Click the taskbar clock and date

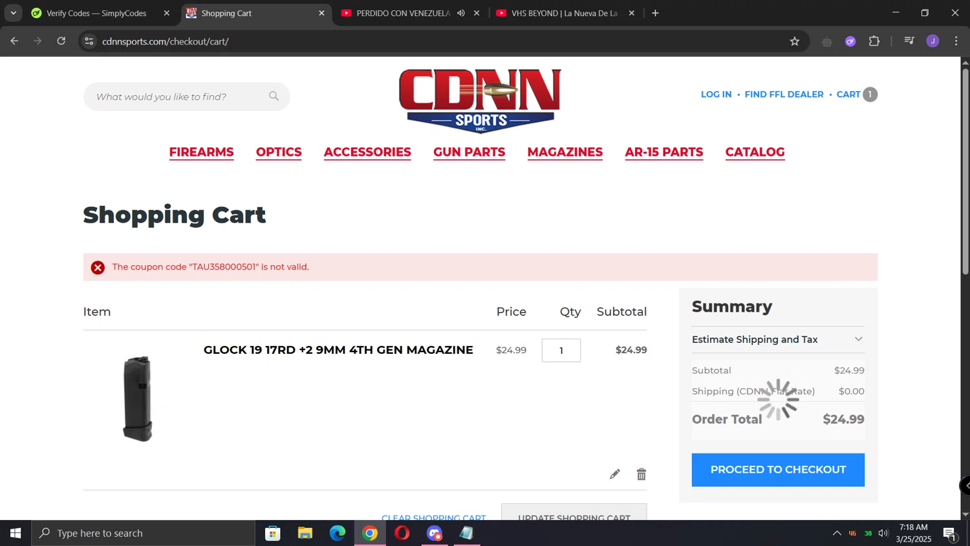coord(913,533)
